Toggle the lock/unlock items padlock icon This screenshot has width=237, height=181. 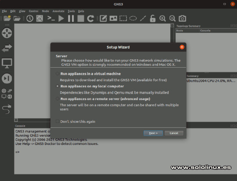(153, 18)
